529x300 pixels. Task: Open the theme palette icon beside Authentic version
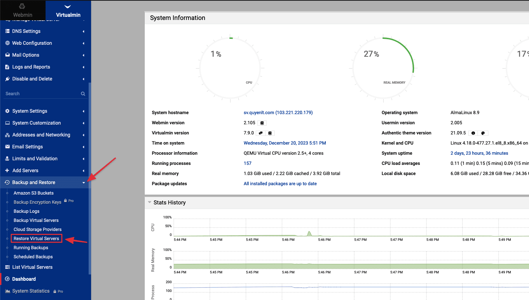pos(483,133)
